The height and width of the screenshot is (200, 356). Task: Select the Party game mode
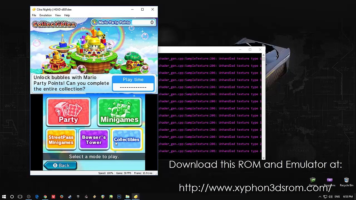pyautogui.click(x=68, y=112)
